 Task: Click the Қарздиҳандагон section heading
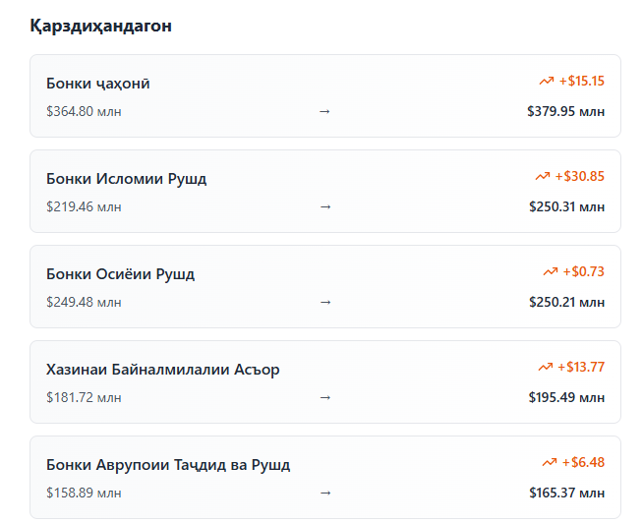pos(101,26)
